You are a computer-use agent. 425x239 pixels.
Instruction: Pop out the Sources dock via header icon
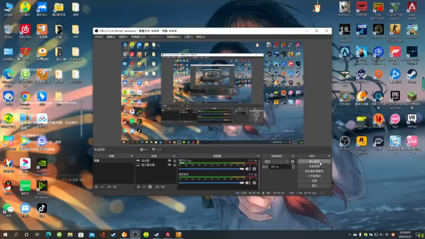pos(174,156)
